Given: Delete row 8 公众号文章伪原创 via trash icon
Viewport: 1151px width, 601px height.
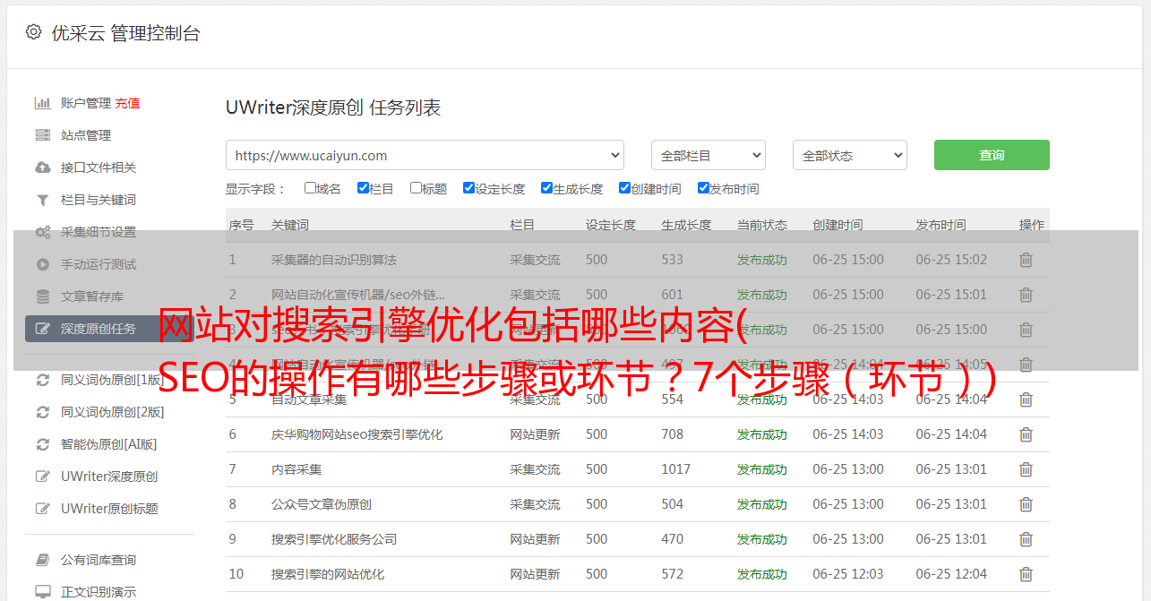Looking at the screenshot, I should [x=1026, y=504].
